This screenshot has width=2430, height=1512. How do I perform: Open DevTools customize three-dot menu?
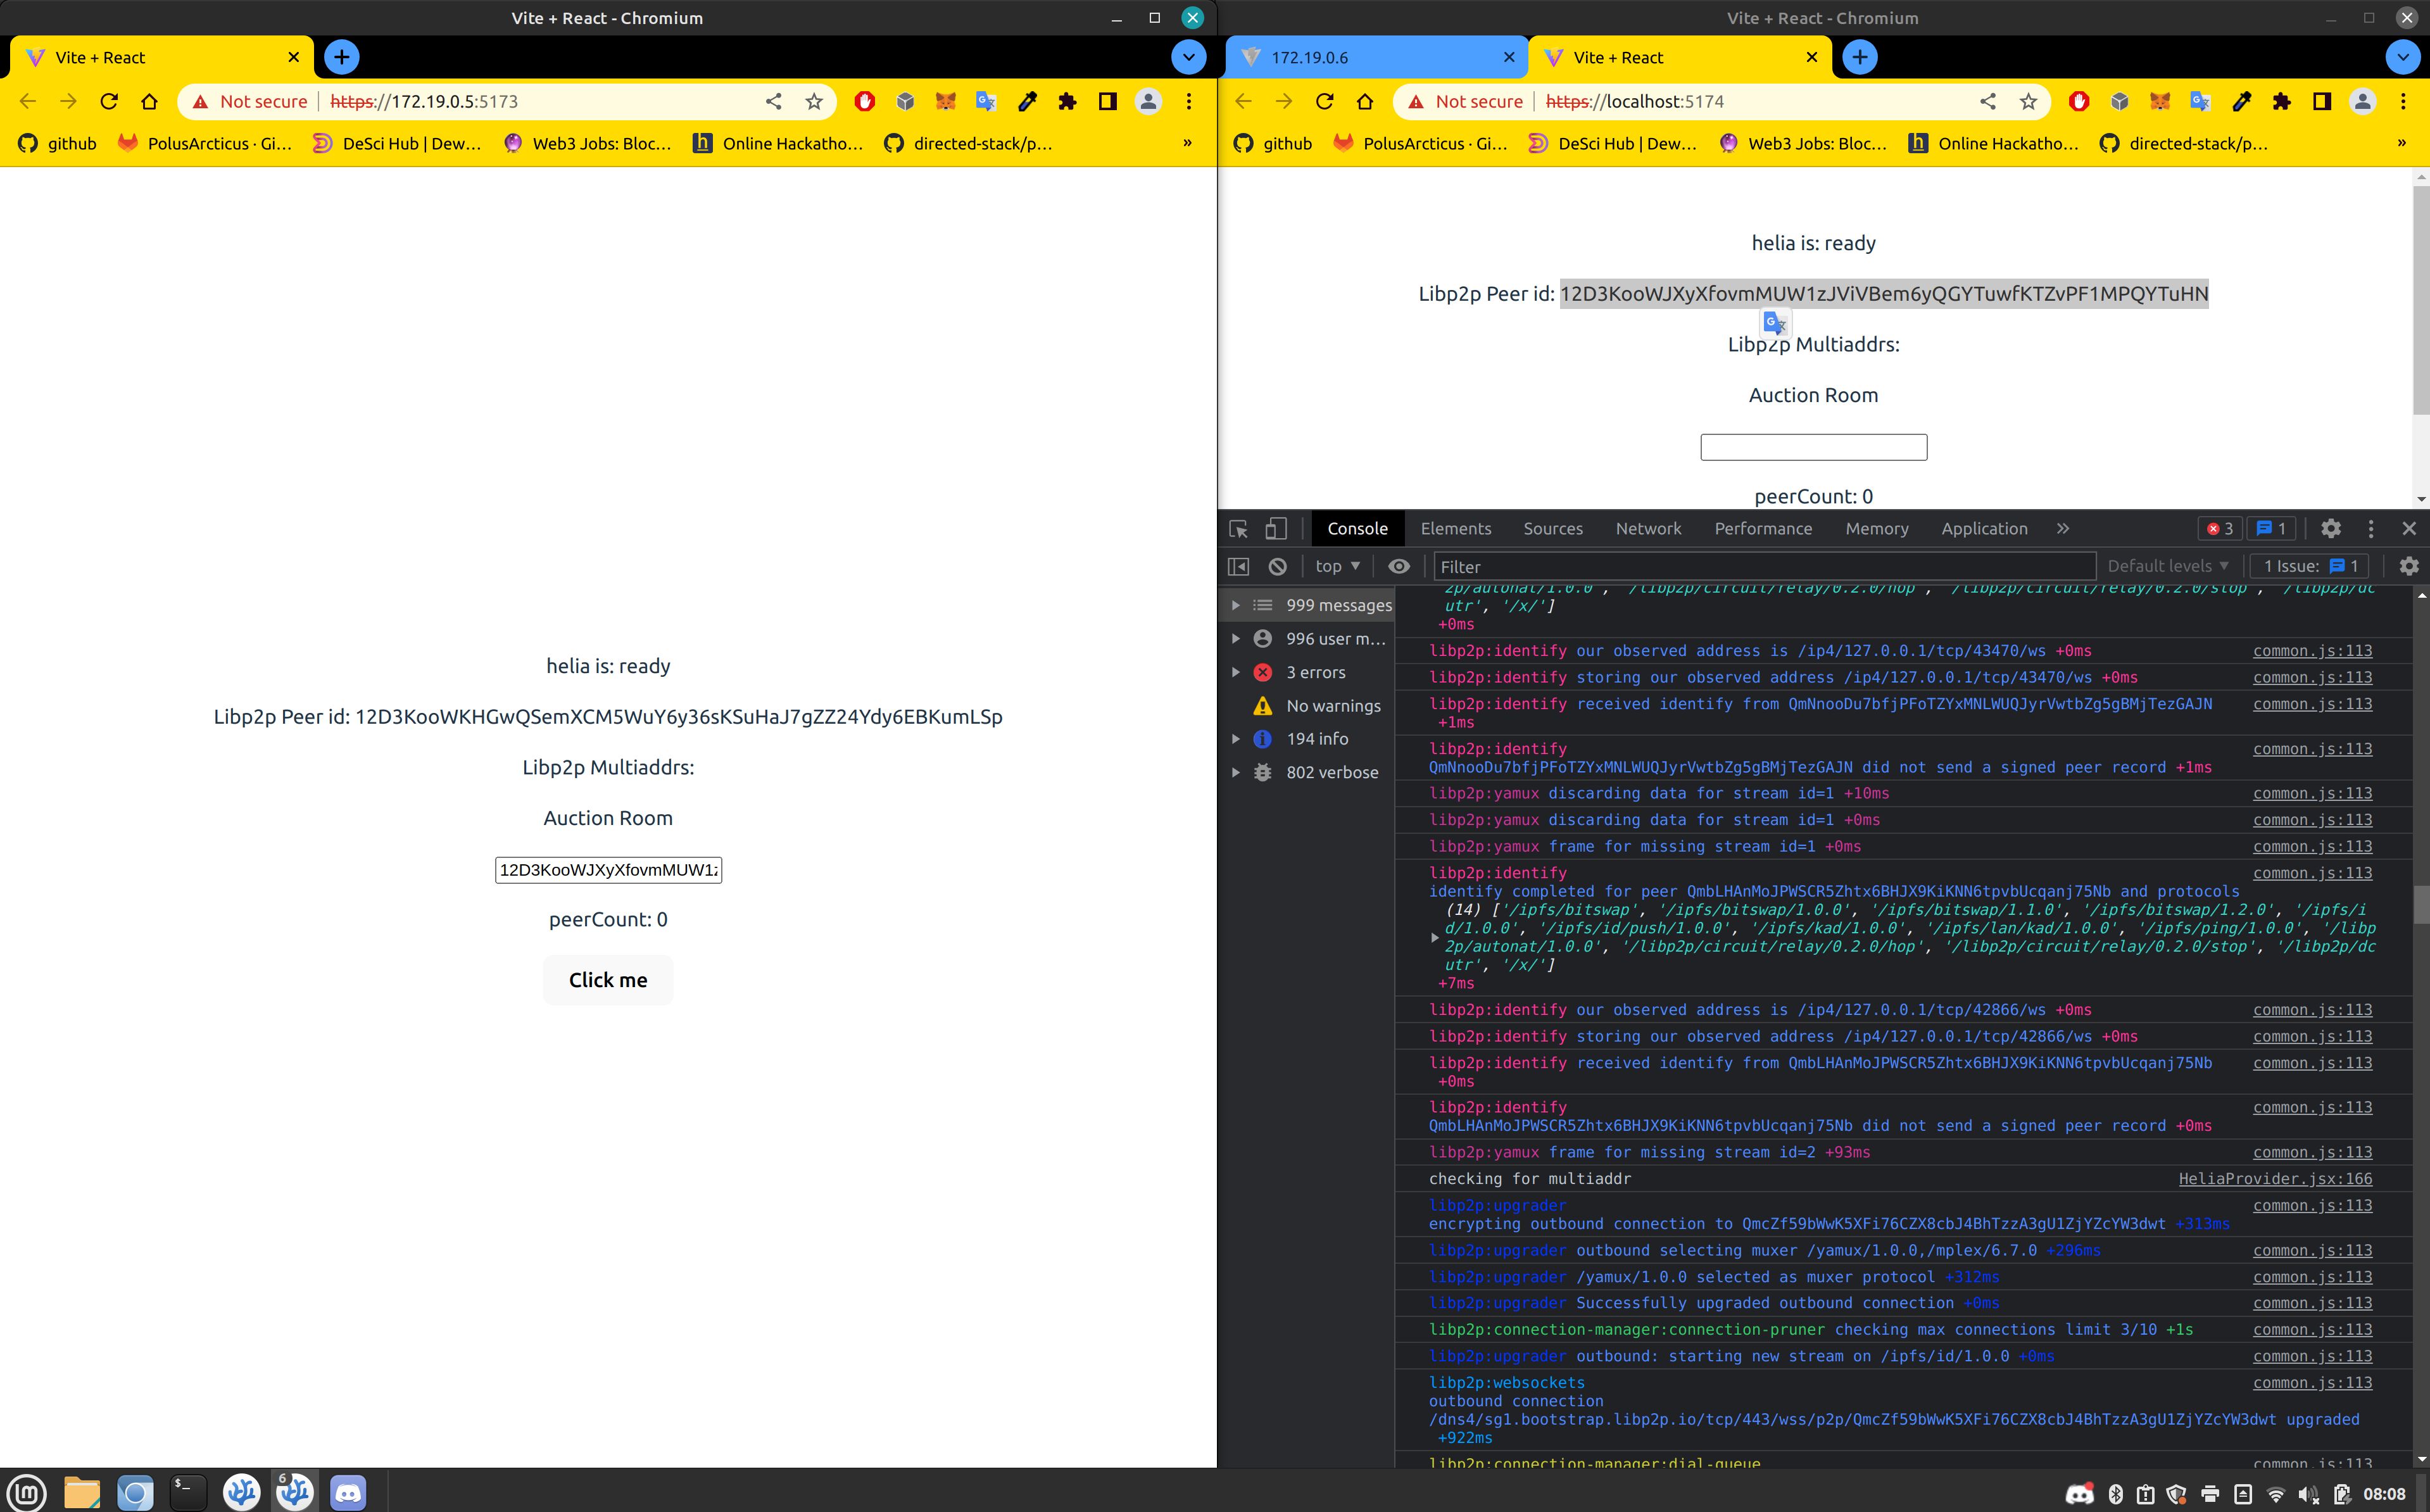pos(2371,529)
